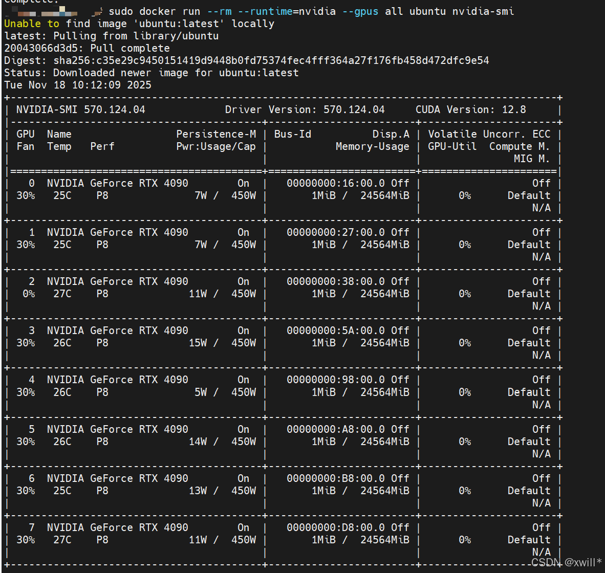Screen dimensions: 605x573
Task: Click 'Unable to find image' warning line
Action: (139, 24)
